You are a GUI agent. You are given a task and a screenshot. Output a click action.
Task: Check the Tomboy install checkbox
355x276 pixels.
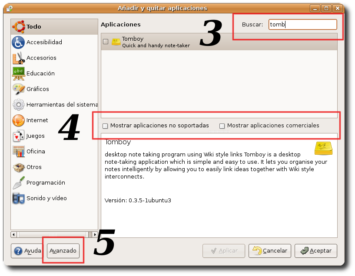[x=106, y=42]
